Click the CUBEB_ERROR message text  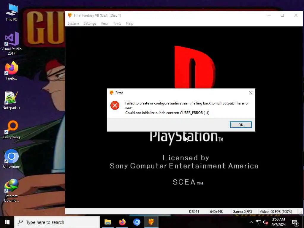point(167,113)
